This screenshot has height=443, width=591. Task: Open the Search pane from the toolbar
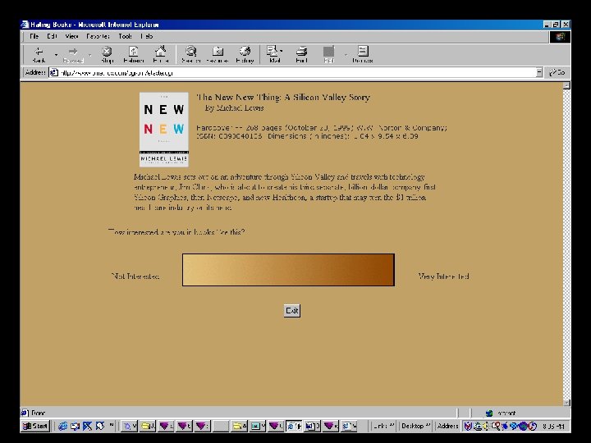coord(190,55)
